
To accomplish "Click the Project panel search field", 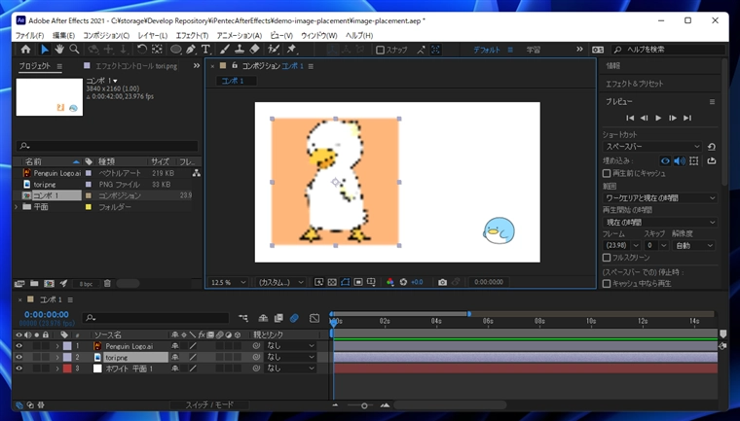I will tap(107, 146).
